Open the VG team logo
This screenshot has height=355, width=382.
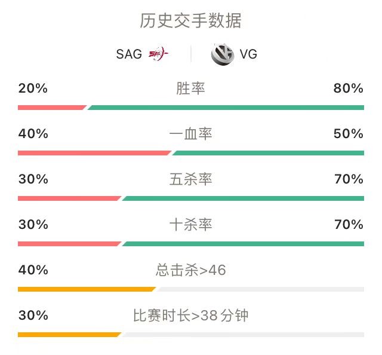click(x=223, y=54)
